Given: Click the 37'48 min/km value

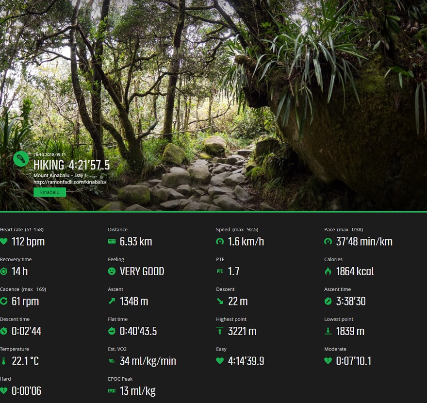Looking at the screenshot, I should pos(364,241).
